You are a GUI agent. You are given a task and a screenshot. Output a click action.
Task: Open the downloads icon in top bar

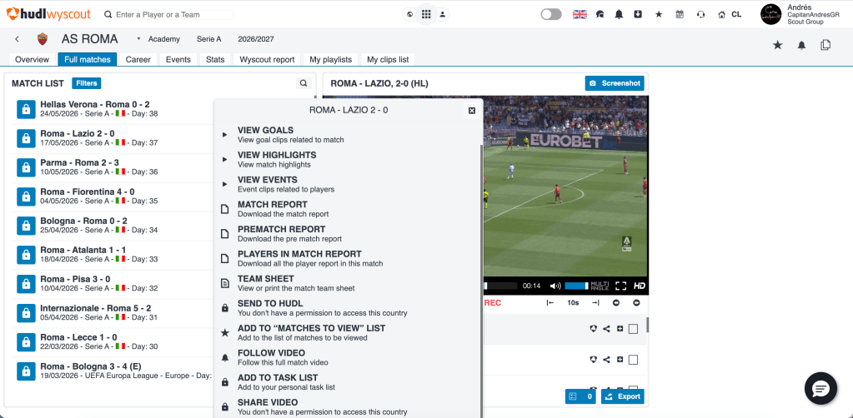click(x=638, y=15)
